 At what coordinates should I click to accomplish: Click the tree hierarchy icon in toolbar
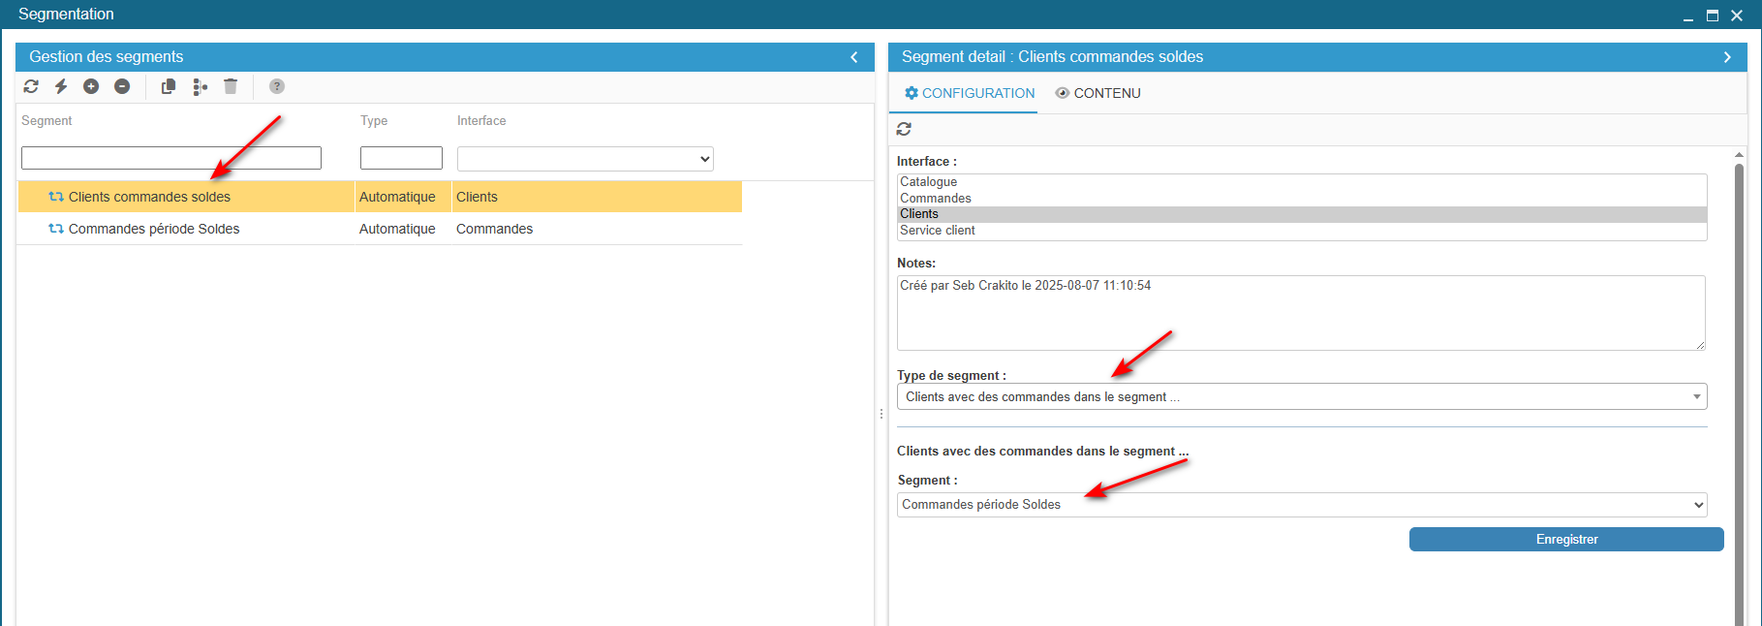pyautogui.click(x=200, y=87)
